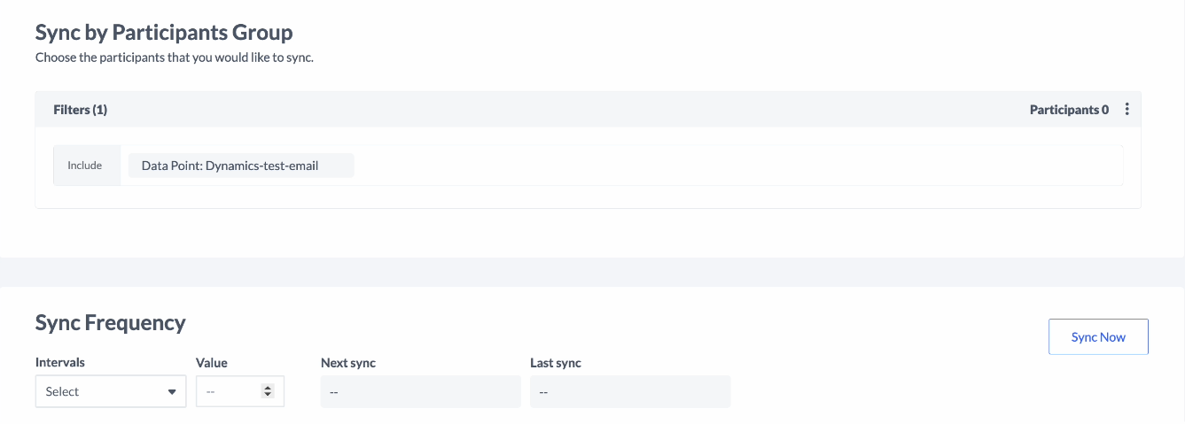Screen dimensions: 1185x424
Task: Click the Next sync label
Action: [x=355, y=363]
